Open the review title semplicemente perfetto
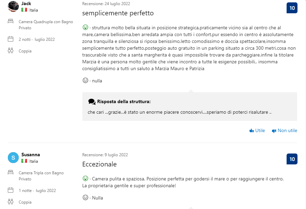Viewport: 306px width, 209px height. tap(118, 13)
